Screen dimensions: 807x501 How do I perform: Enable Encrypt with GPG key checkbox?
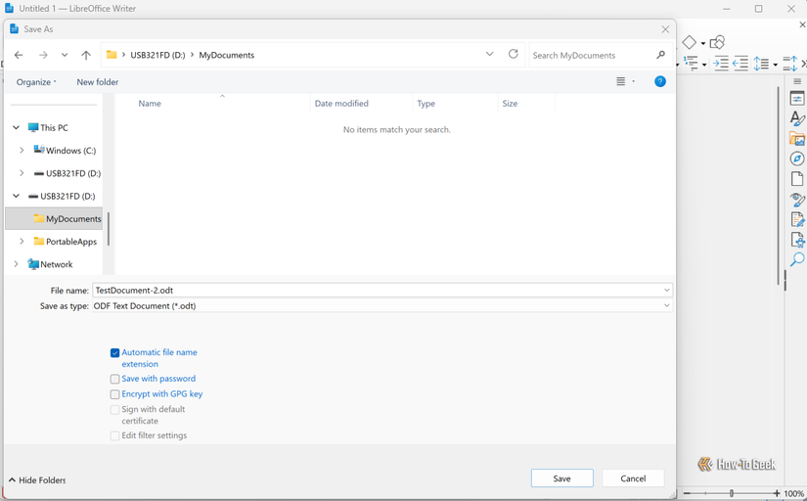coord(114,394)
